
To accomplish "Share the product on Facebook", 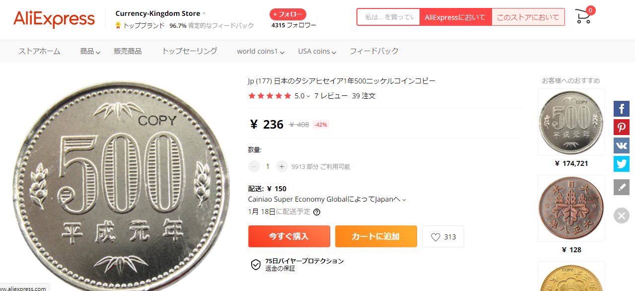I will pos(621,109).
